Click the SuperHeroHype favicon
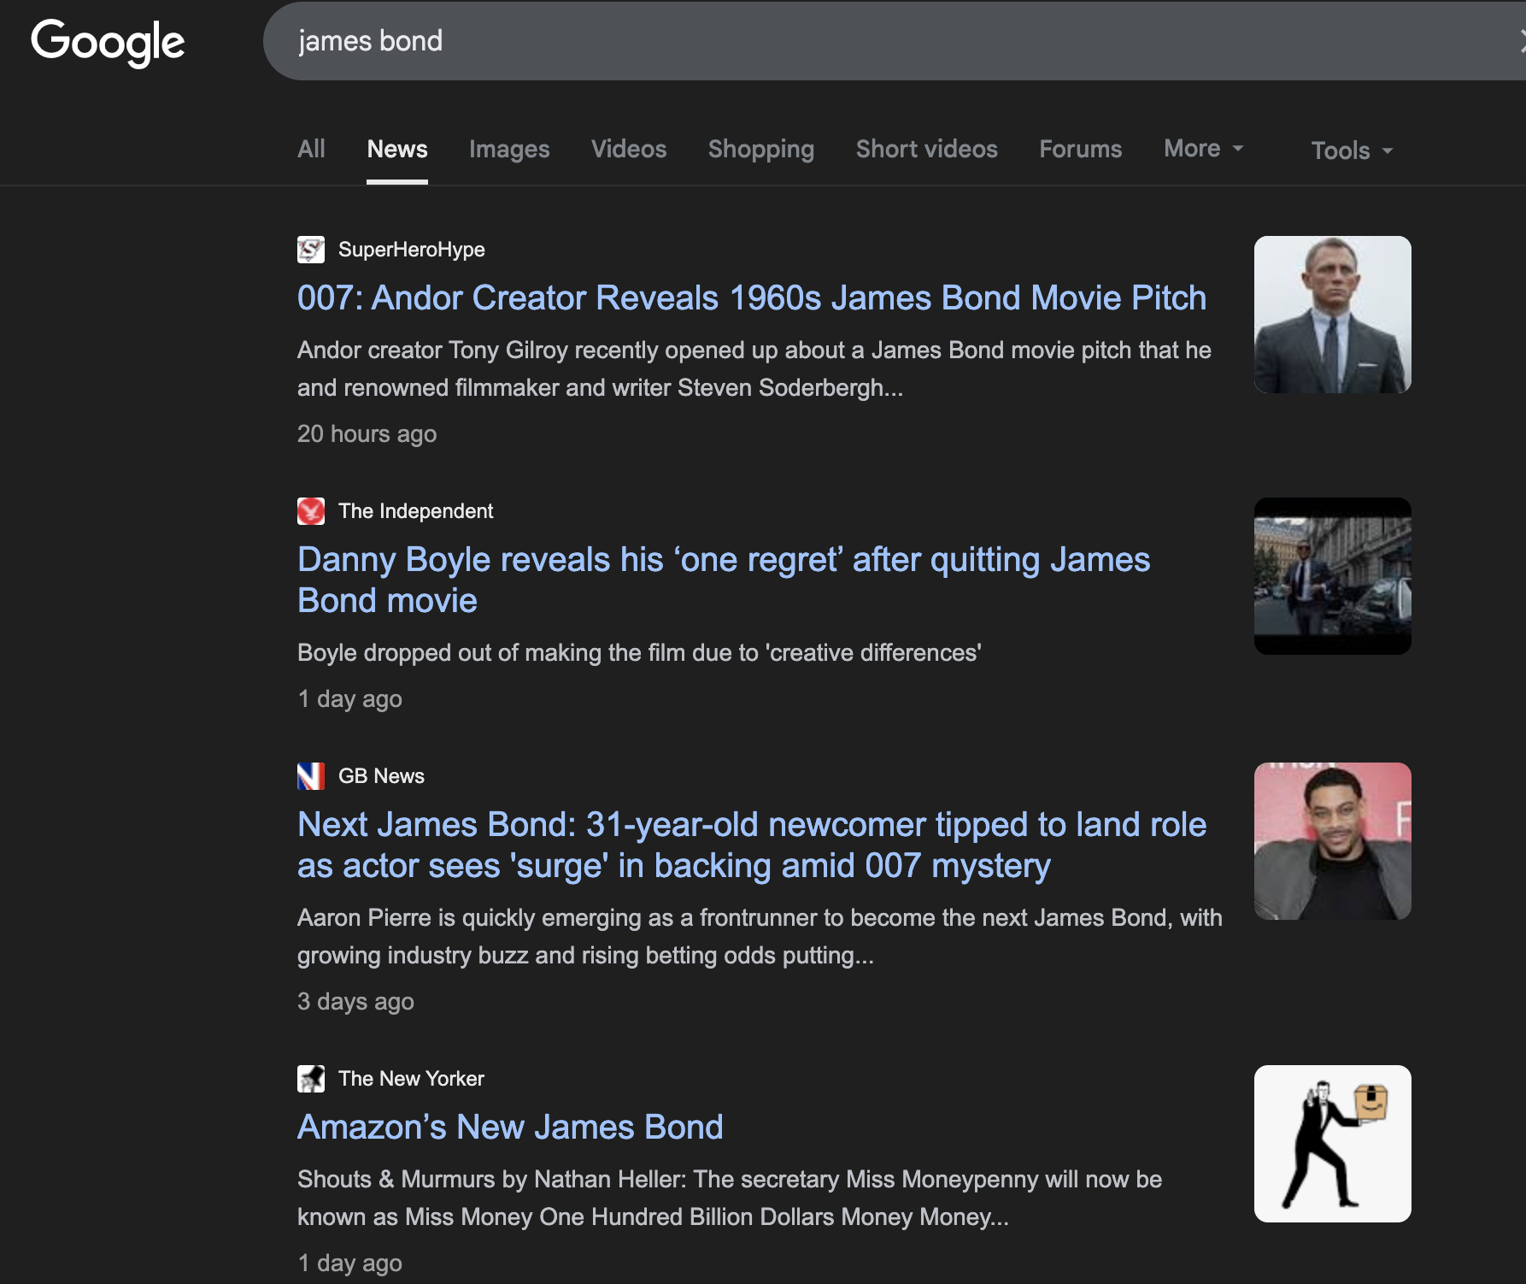 pos(311,250)
